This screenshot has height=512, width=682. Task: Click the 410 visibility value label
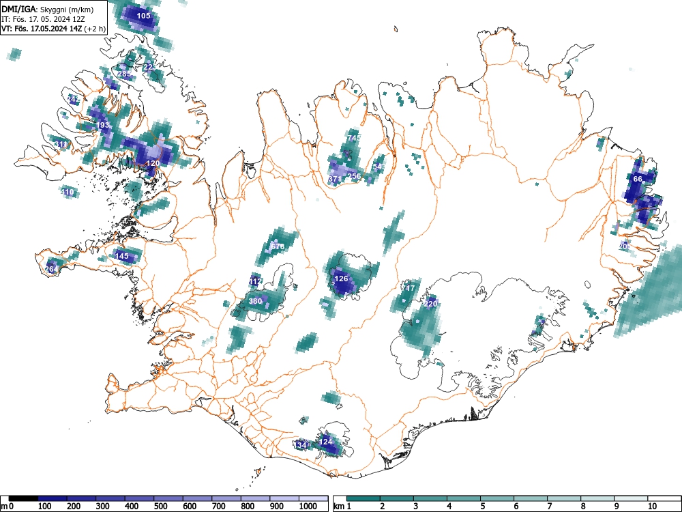67,192
